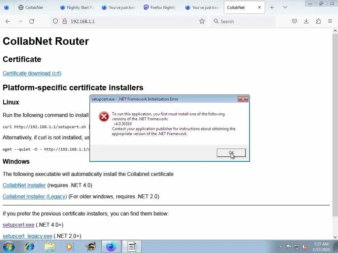This screenshot has height=253, width=338.
Task: Click the insecure connection lock icon
Action: 64,21
